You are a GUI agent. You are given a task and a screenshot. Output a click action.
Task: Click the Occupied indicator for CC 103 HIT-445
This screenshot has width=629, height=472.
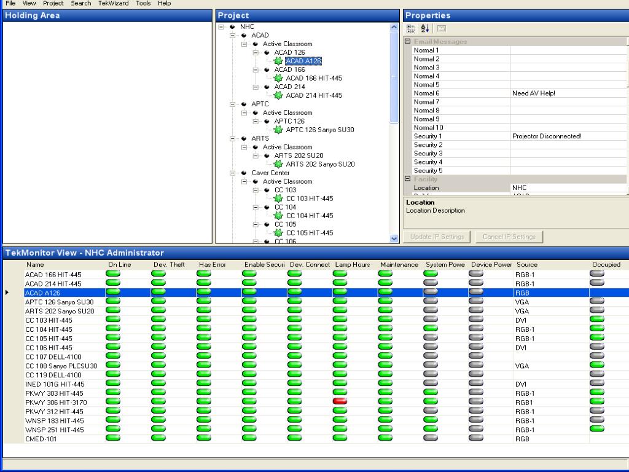pyautogui.click(x=597, y=319)
